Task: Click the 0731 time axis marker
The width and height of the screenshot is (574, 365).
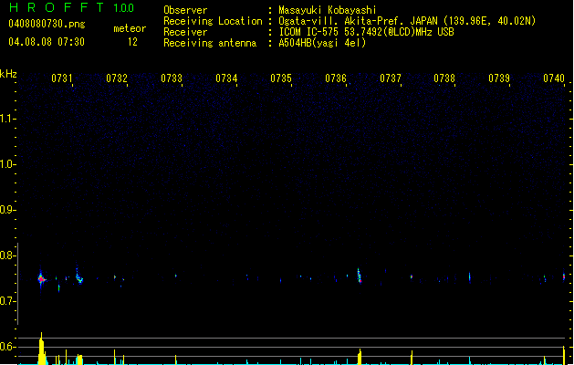Action: pos(62,78)
